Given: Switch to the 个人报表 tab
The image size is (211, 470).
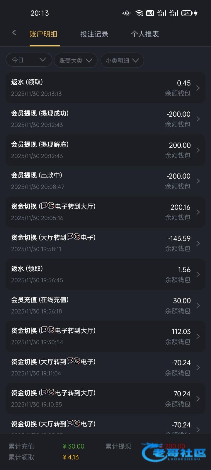Looking at the screenshot, I should pos(145,34).
